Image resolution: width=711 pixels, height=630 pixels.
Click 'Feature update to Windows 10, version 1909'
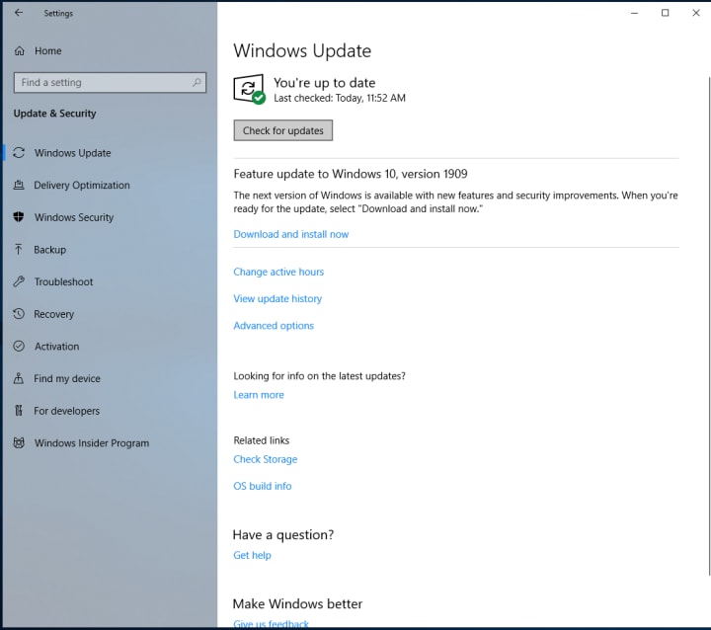point(350,174)
